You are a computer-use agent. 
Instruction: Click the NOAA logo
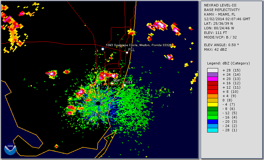point(10,149)
